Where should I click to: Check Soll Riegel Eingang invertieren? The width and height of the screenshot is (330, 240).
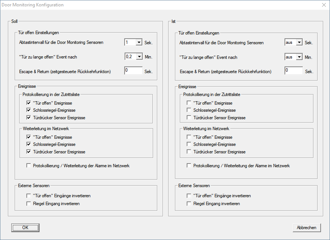click(29, 204)
